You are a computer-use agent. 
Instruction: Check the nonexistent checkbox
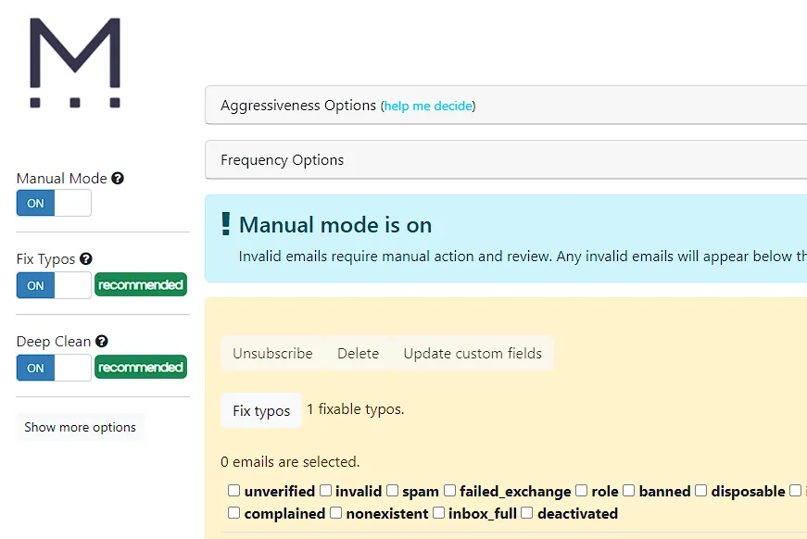[335, 513]
